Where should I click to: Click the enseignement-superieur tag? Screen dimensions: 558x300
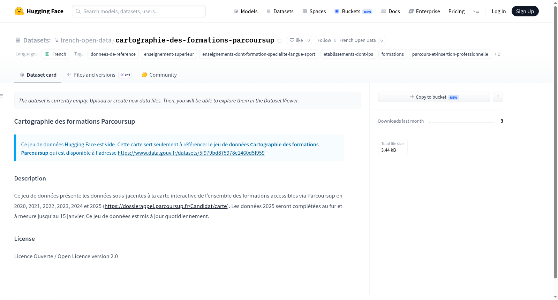[x=169, y=54]
